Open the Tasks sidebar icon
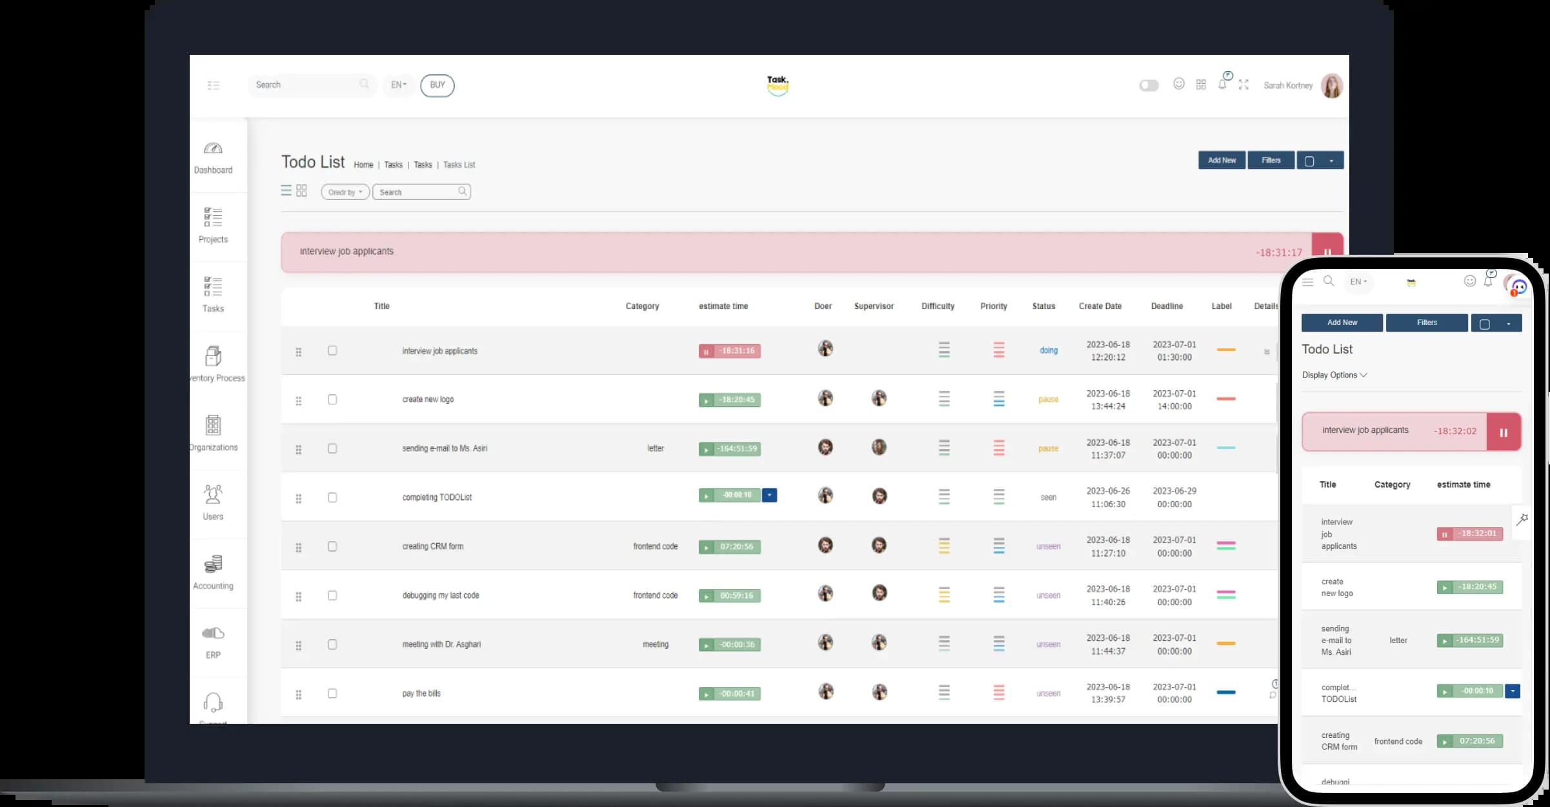Image resolution: width=1550 pixels, height=807 pixels. click(213, 286)
